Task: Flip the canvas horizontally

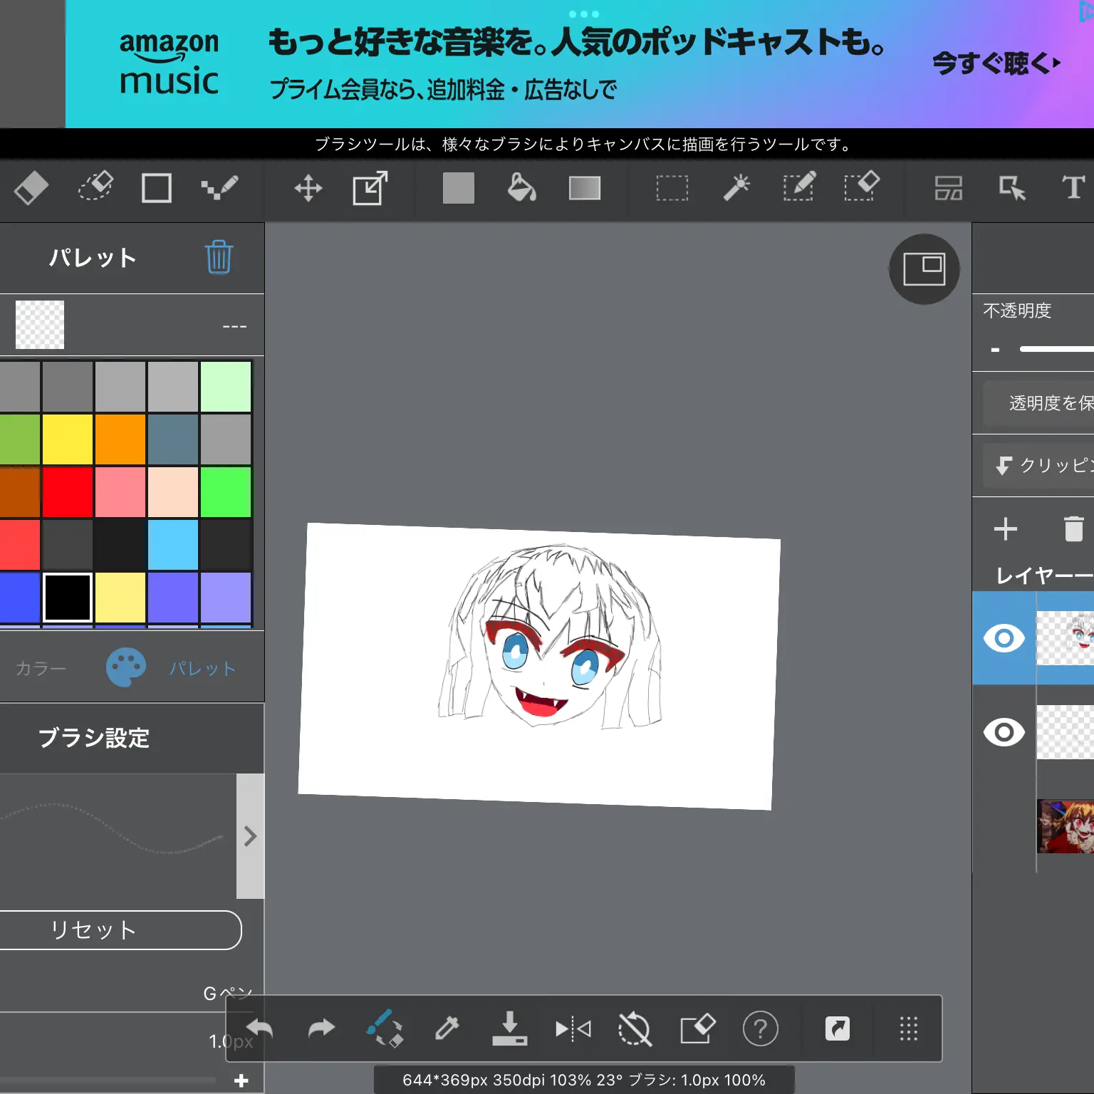Action: (x=573, y=1028)
